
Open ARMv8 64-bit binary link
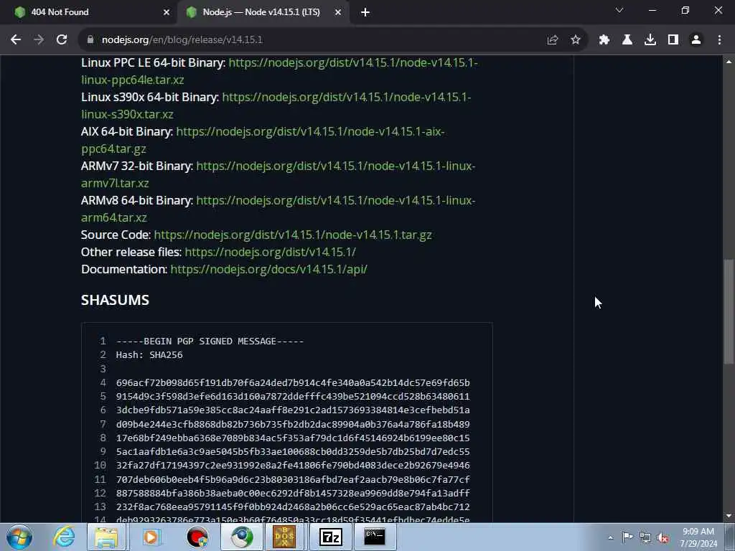[278, 209]
